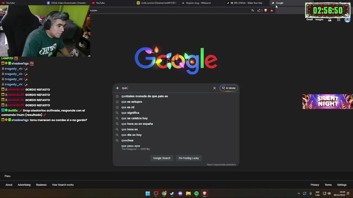Viewport: 353px width, 198px height.
Task: Open Brave Rewards triangle icon
Action: click(x=272, y=10)
